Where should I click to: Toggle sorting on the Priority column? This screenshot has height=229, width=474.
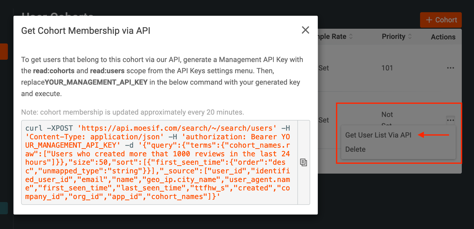pos(410,36)
